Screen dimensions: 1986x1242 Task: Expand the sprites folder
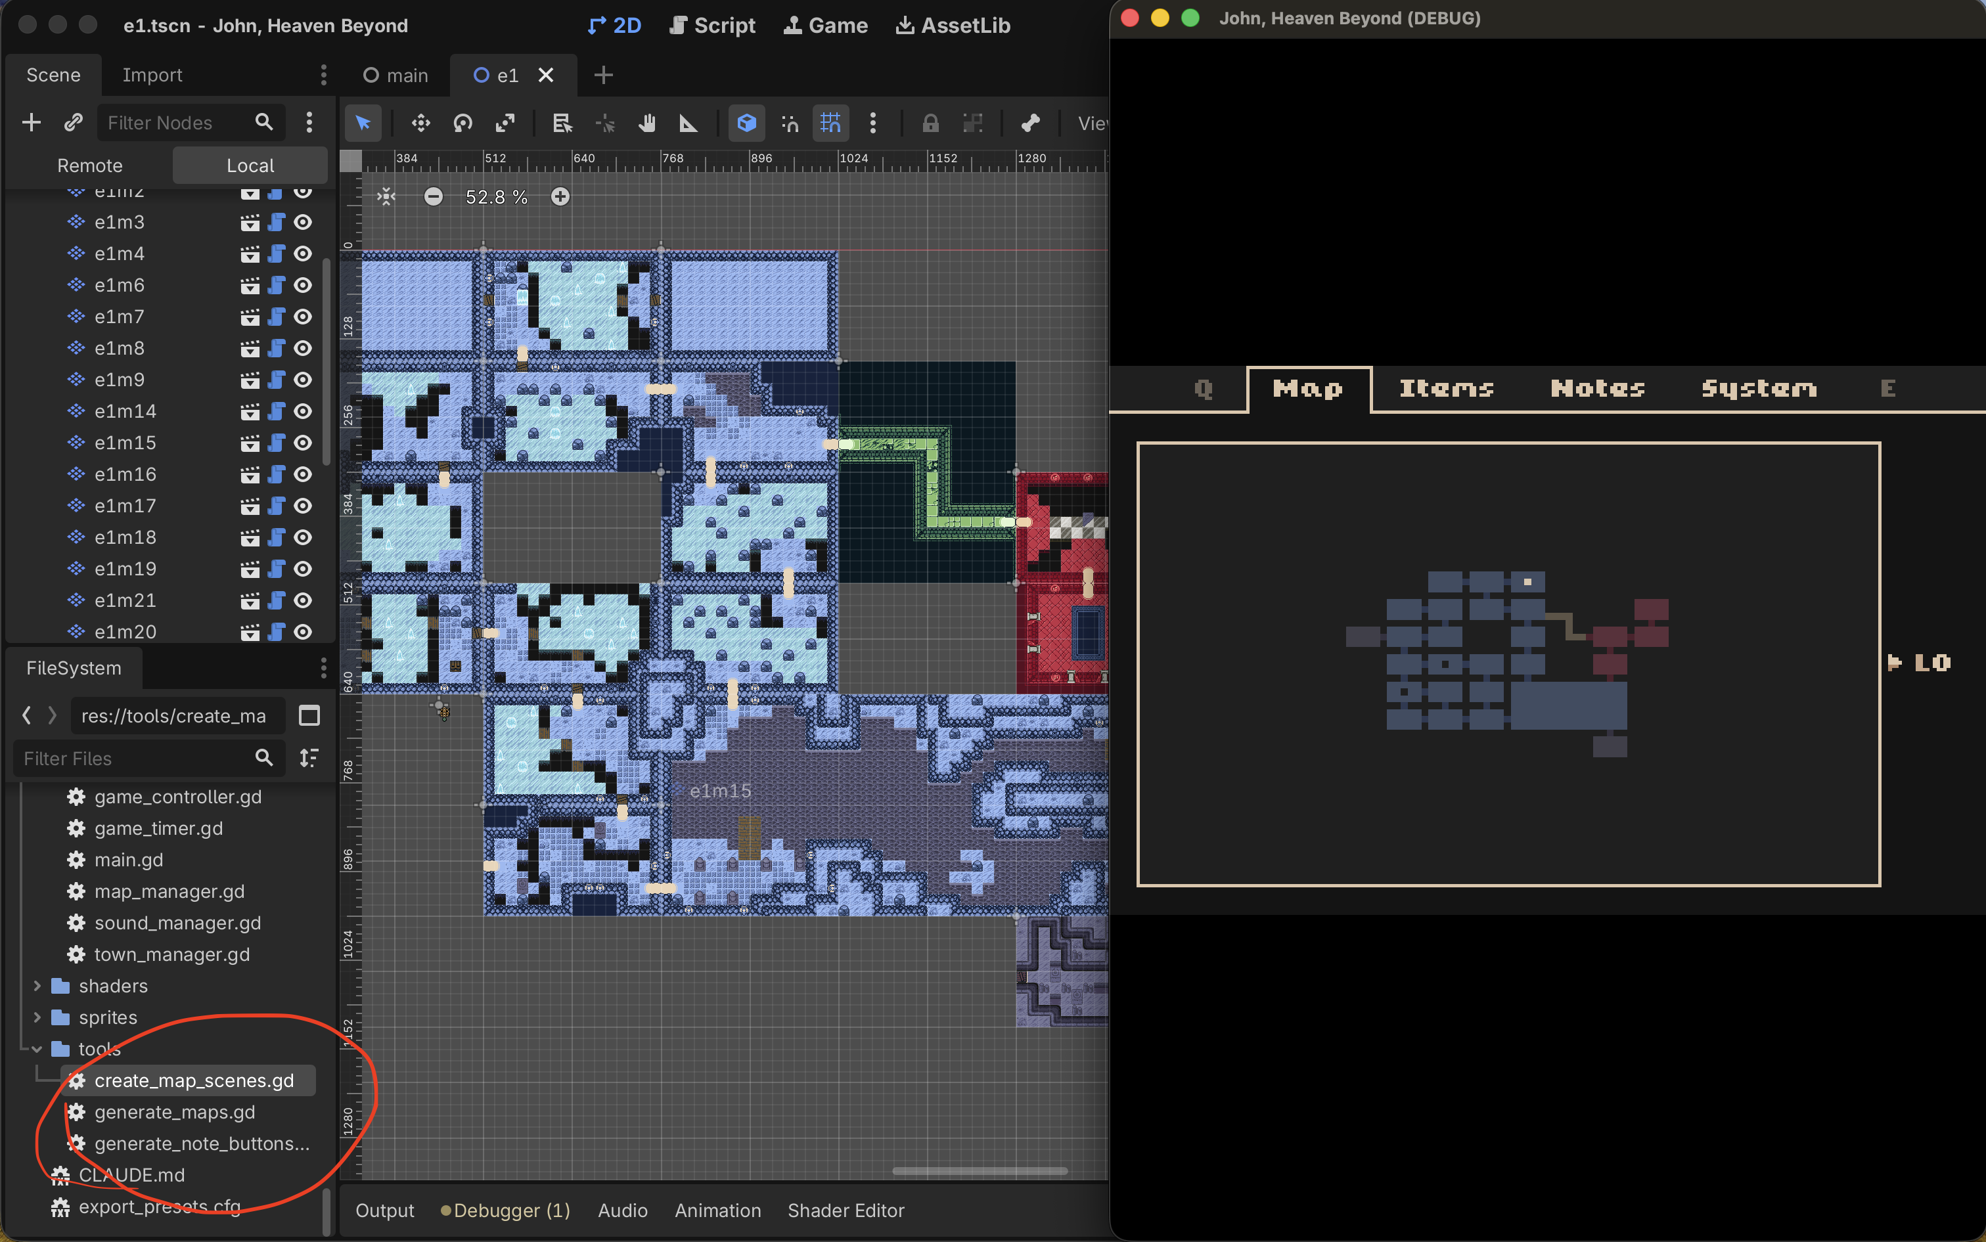37,1017
